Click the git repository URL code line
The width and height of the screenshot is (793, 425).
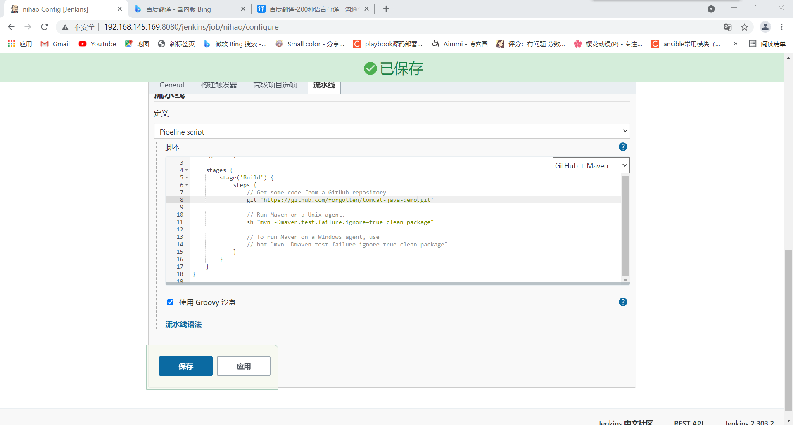[340, 200]
